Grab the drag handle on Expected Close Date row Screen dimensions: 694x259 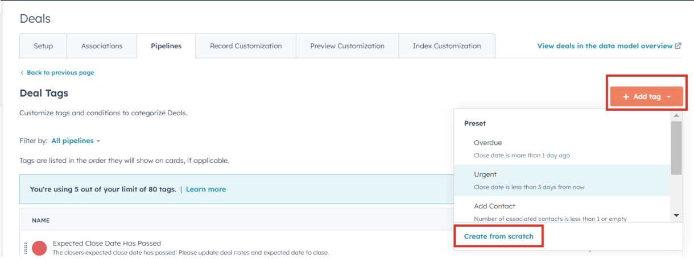tap(26, 248)
